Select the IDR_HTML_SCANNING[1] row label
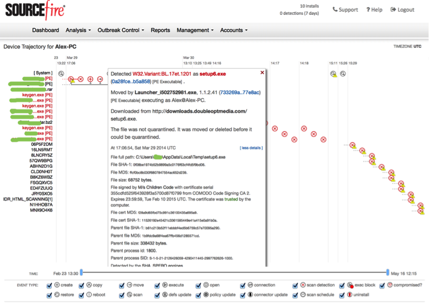The image size is (429, 303). (28, 199)
